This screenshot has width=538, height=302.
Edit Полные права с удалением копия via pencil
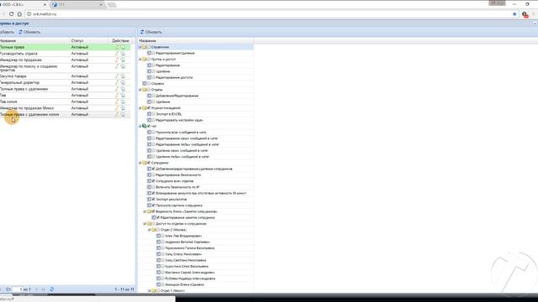[117, 114]
